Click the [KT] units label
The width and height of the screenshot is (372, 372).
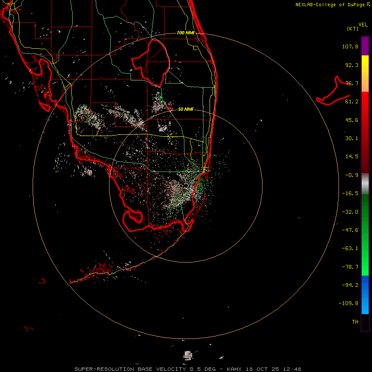click(353, 29)
